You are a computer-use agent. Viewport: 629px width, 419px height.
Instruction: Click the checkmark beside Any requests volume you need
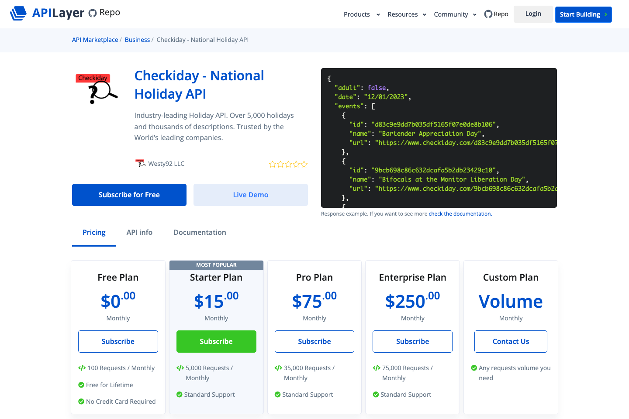[474, 368]
